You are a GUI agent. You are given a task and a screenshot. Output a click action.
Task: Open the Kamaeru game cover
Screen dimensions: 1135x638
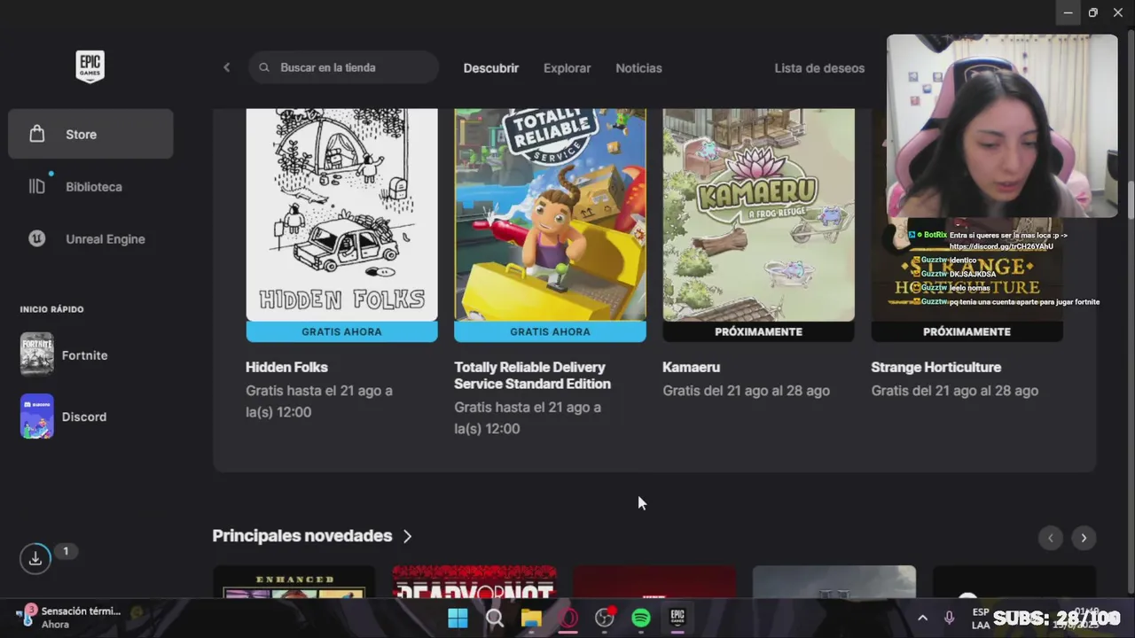[758, 214]
